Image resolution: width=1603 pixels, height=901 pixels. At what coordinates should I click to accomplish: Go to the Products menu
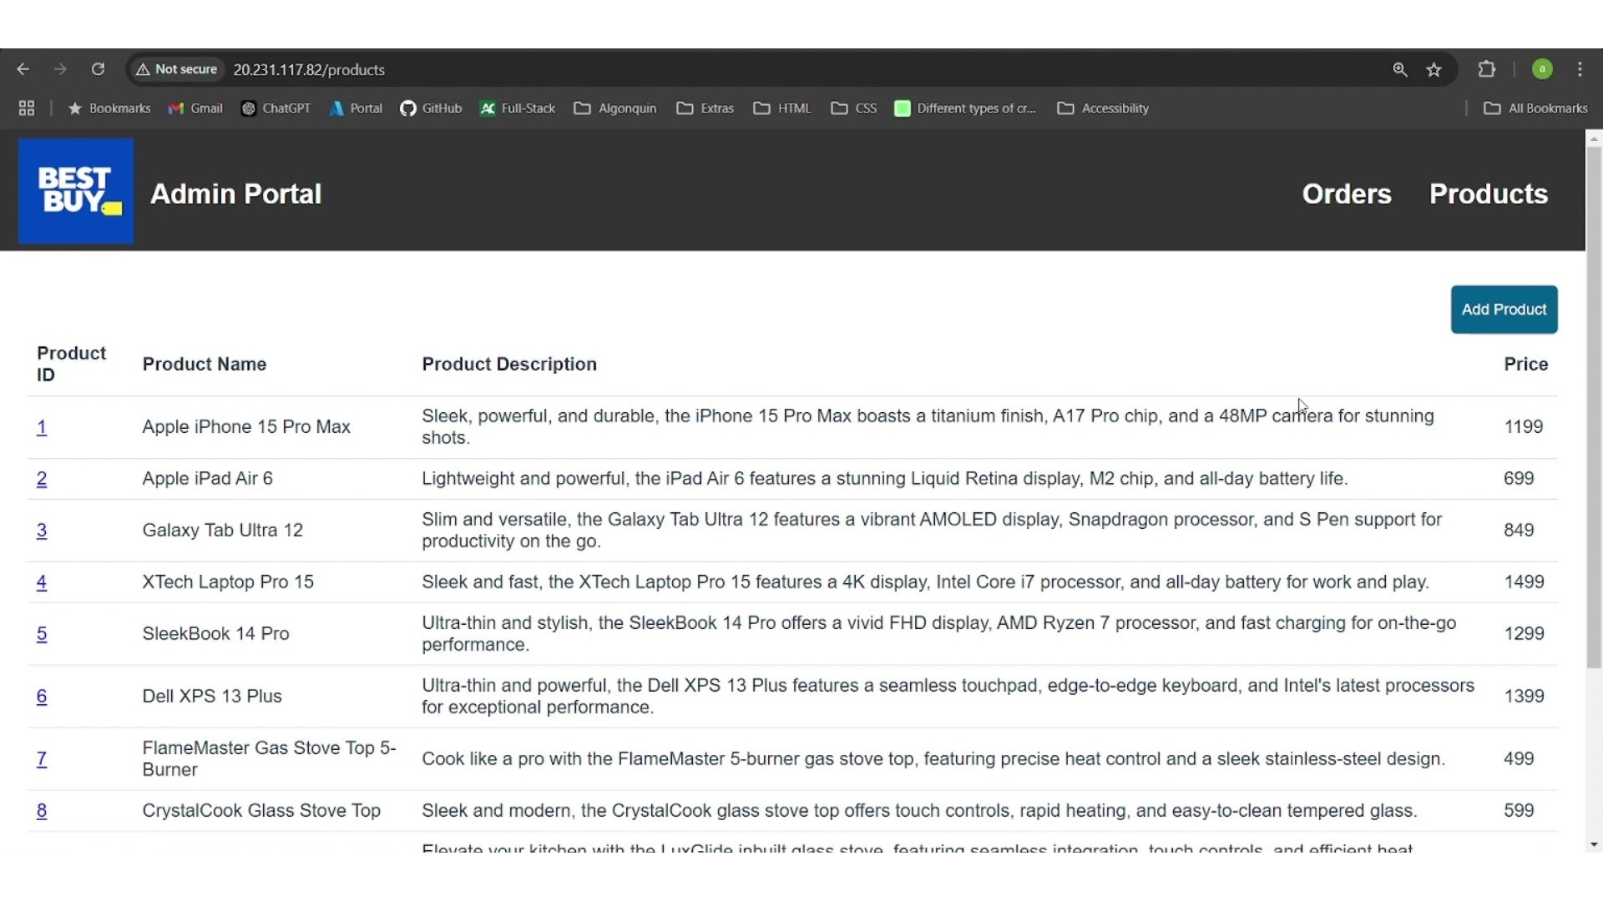coord(1489,194)
